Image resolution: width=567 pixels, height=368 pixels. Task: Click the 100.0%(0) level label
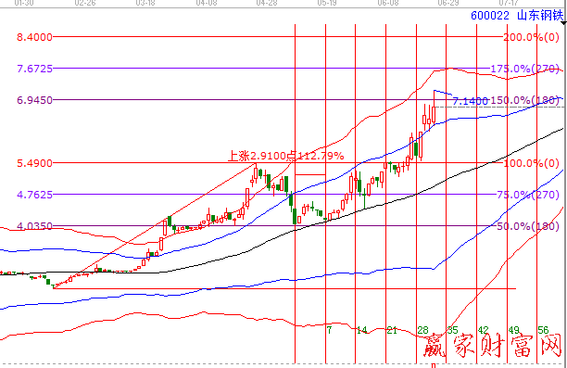tap(531, 163)
